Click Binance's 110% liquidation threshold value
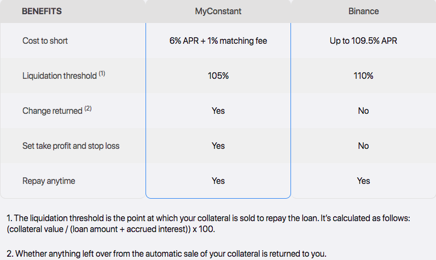This screenshot has width=436, height=260. pyautogui.click(x=363, y=76)
